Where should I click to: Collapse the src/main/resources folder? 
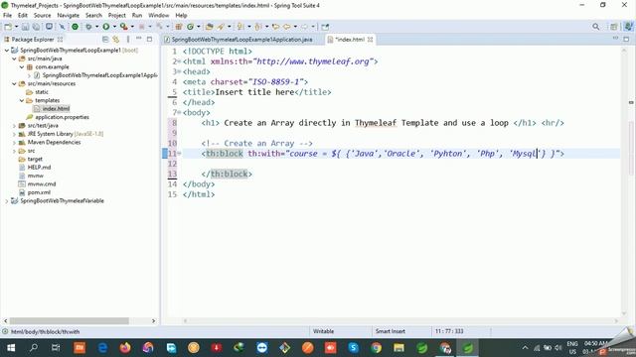(x=14, y=83)
